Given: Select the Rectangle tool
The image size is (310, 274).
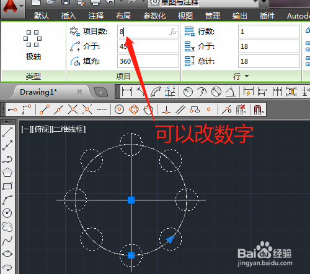Looking at the screenshot, I should tap(7, 186).
